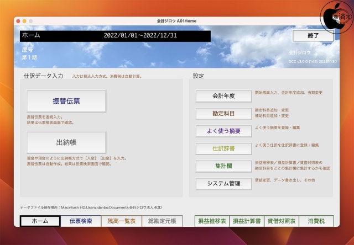Image resolution: width=354 pixels, height=245 pixels.
Task: Open 会計年度 settings
Action: pyautogui.click(x=223, y=96)
